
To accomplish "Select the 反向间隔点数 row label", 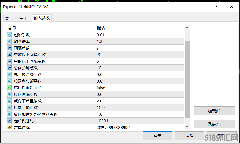I will click(26, 94).
